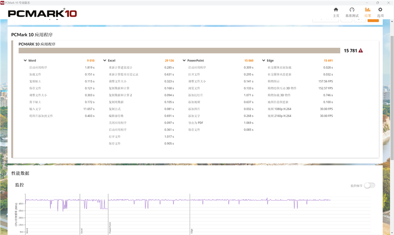
Task: Collapse the PowerPoint results section
Action: tap(184, 60)
